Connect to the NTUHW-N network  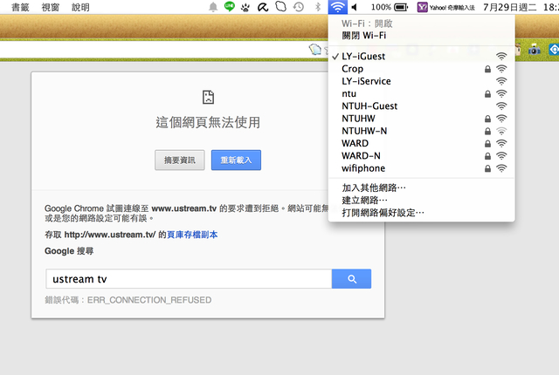(x=421, y=131)
